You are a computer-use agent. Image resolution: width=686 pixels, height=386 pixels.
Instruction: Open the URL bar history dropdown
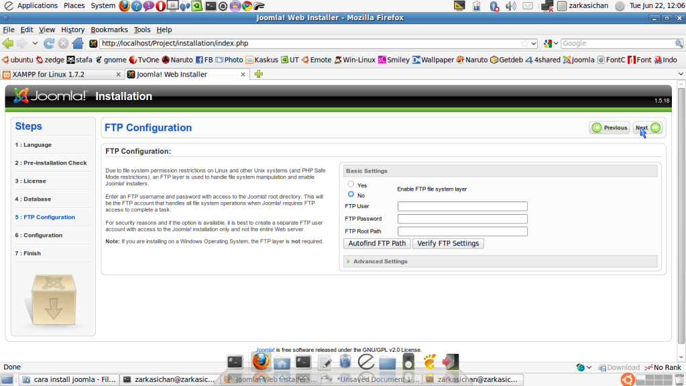pos(534,44)
